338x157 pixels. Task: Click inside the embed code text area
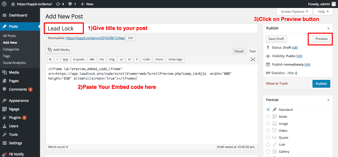point(152,104)
